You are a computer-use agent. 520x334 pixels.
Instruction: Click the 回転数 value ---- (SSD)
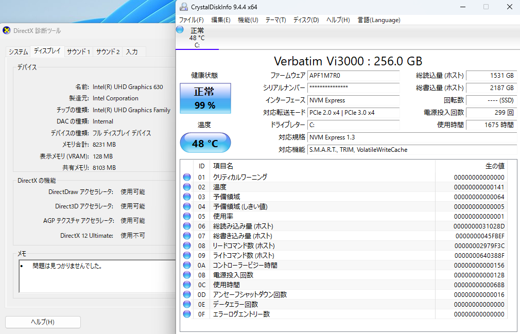click(x=492, y=100)
